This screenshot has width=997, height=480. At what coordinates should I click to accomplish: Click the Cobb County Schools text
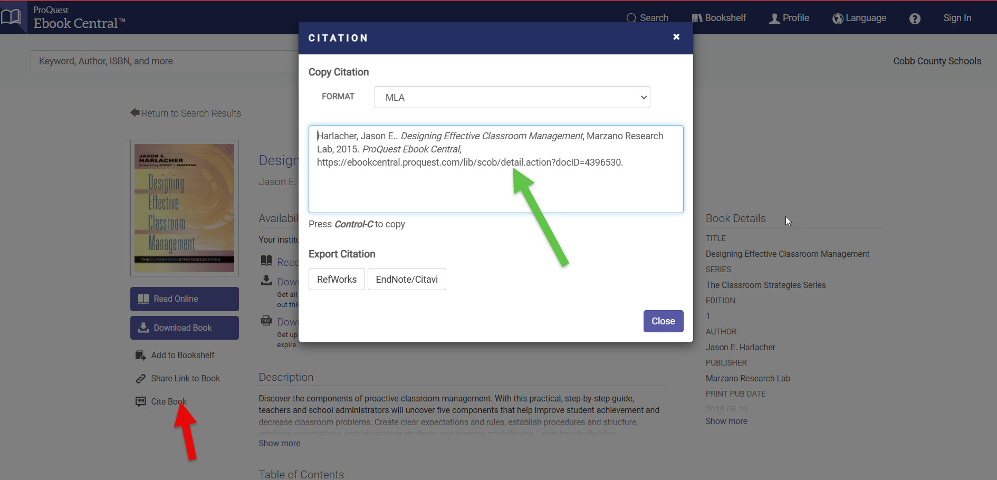pyautogui.click(x=937, y=61)
